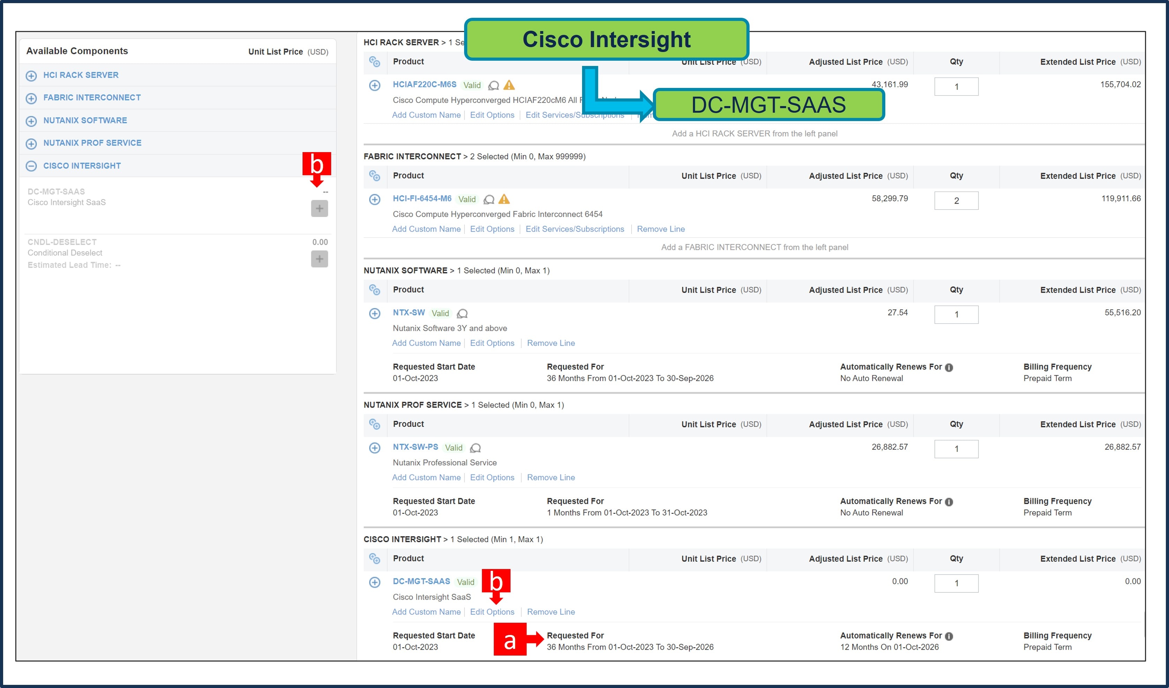
Task: Click the Qty field for DC-MGT-SAAS
Action: tap(956, 584)
